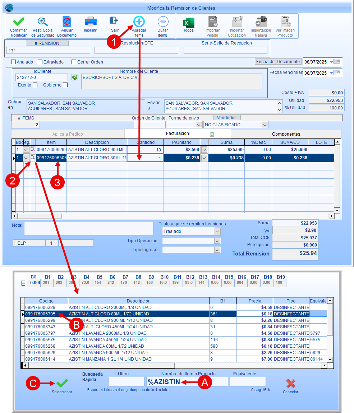354x413 pixels.
Task: Click the Cantidad cell showing 10
Action: [145, 150]
